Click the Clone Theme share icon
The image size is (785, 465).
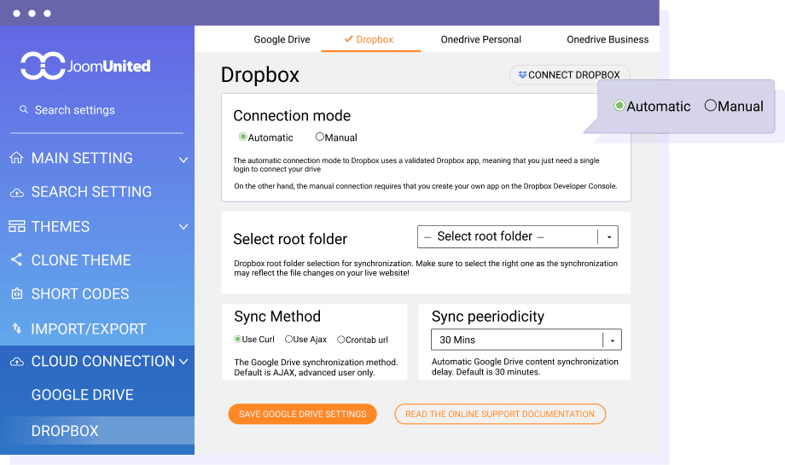[x=17, y=260]
